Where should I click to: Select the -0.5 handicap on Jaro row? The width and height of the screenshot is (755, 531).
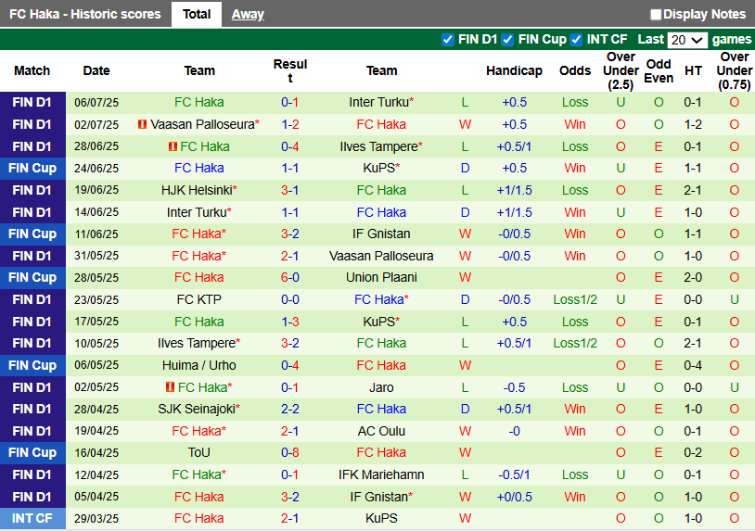tap(514, 387)
